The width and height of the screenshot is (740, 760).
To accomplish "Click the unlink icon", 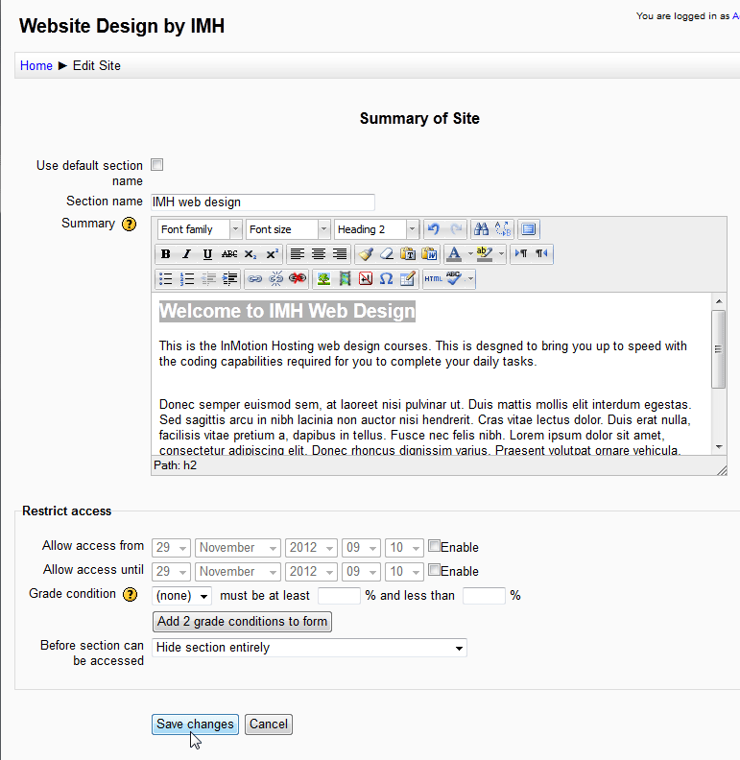I will [x=275, y=278].
